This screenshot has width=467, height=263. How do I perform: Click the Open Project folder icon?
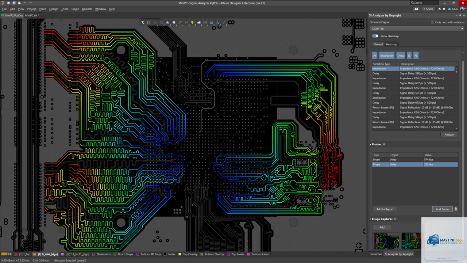click(19, 3)
